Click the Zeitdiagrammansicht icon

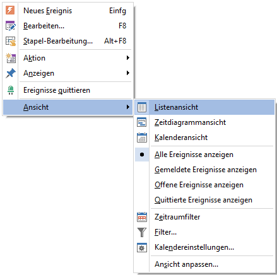(x=142, y=122)
